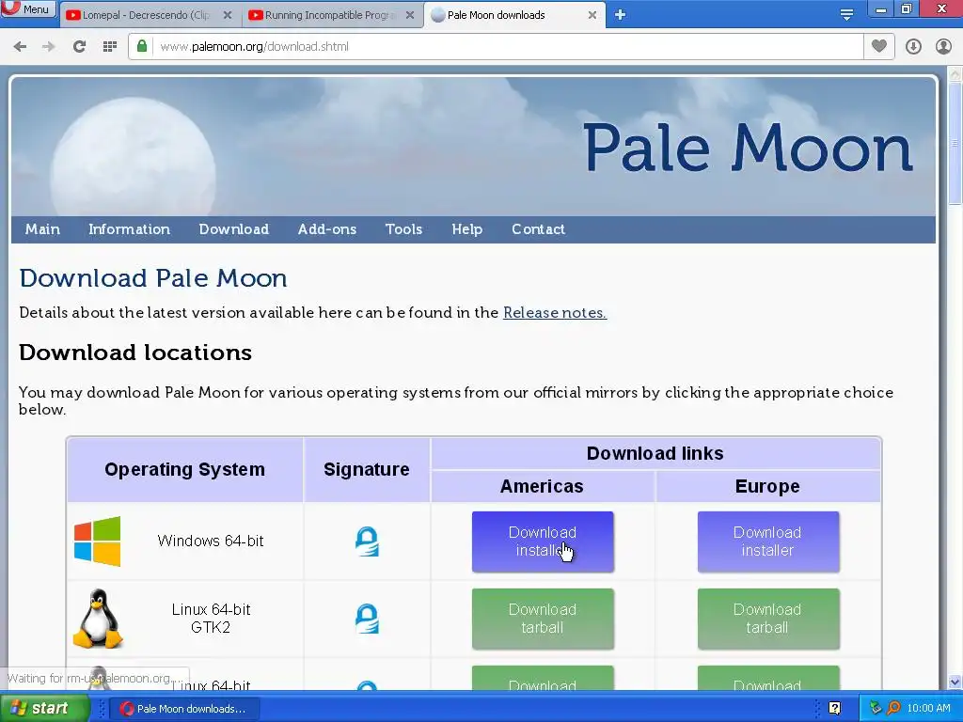Viewport: 963px width, 722px height.
Task: Click the Windows logo icon in table
Action: pyautogui.click(x=98, y=541)
